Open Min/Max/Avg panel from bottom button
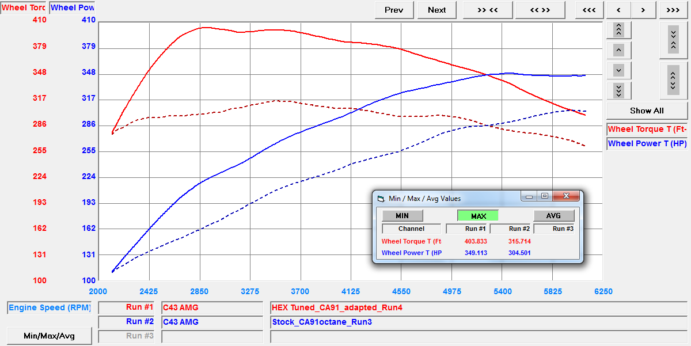 point(49,336)
